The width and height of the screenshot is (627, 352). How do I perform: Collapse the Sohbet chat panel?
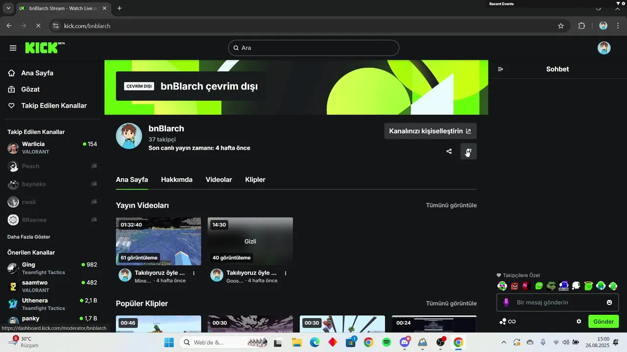tap(500, 69)
